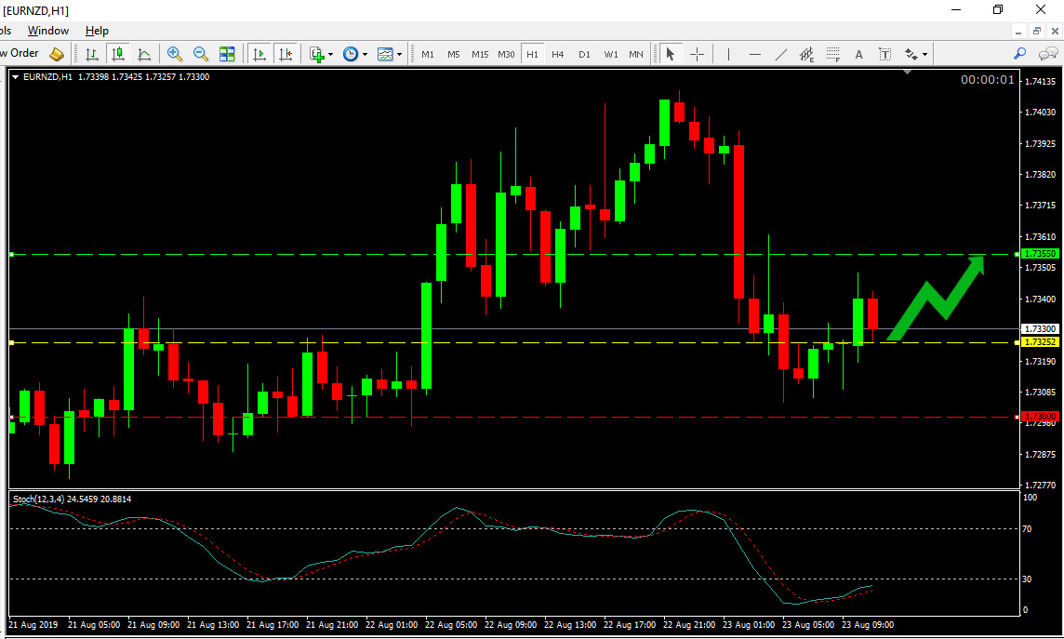The image size is (1064, 639).
Task: Insert arrows objects icon
Action: [x=911, y=54]
